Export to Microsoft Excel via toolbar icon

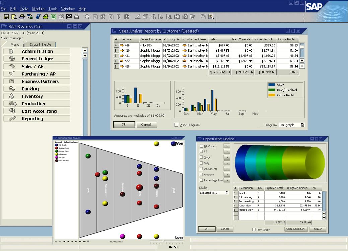point(54,17)
